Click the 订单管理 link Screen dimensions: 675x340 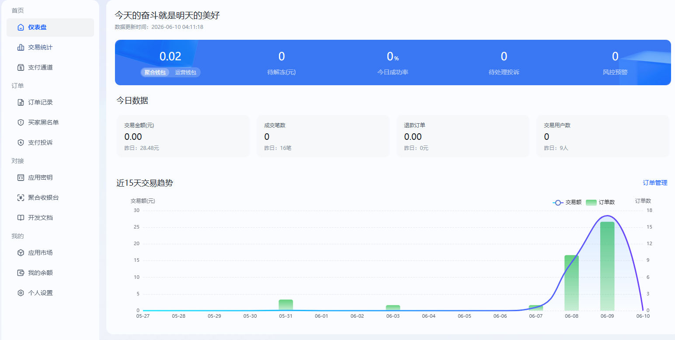click(655, 183)
